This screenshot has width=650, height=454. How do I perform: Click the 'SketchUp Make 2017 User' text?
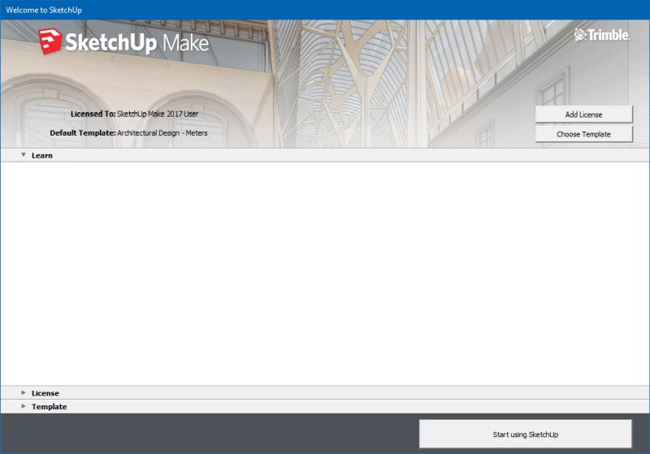(158, 114)
